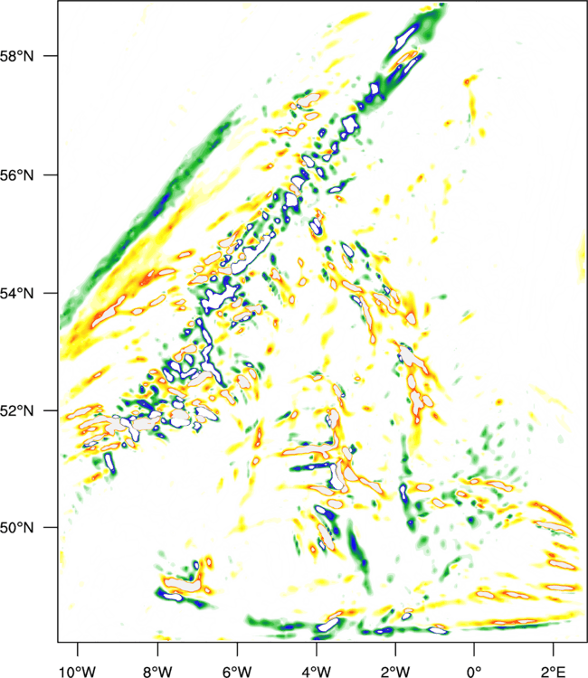The height and width of the screenshot is (678, 588).
Task: Click the 6°W longitude label
Action: pyautogui.click(x=237, y=672)
